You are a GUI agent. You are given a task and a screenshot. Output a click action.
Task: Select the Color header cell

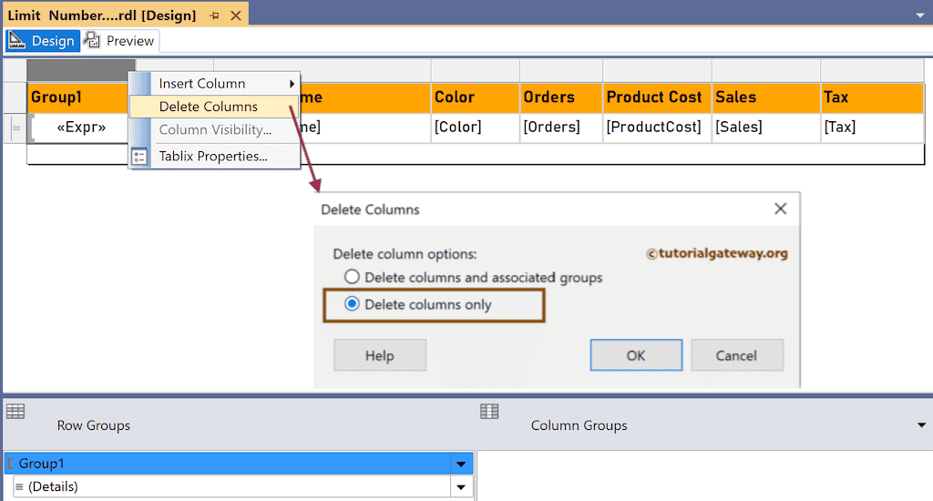pyautogui.click(x=475, y=97)
